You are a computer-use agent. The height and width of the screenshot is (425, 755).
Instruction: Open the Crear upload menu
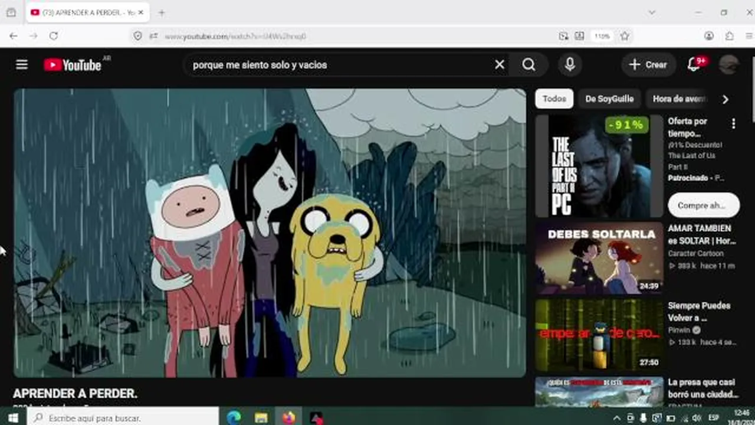pyautogui.click(x=648, y=64)
